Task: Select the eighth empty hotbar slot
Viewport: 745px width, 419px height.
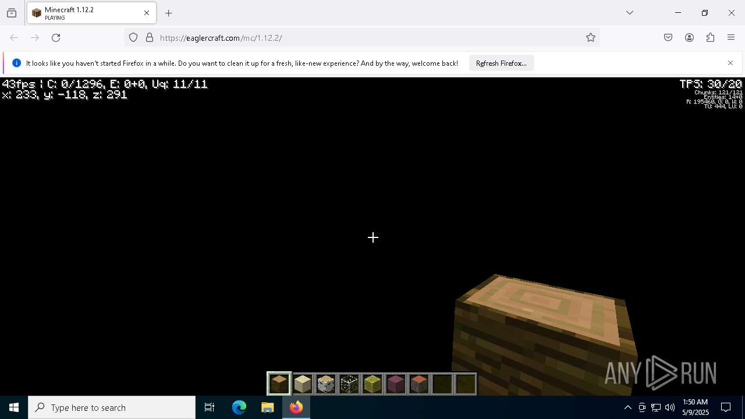Action: tap(442, 384)
